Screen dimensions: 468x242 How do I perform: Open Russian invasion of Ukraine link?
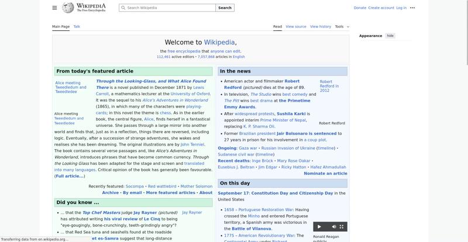point(288,148)
